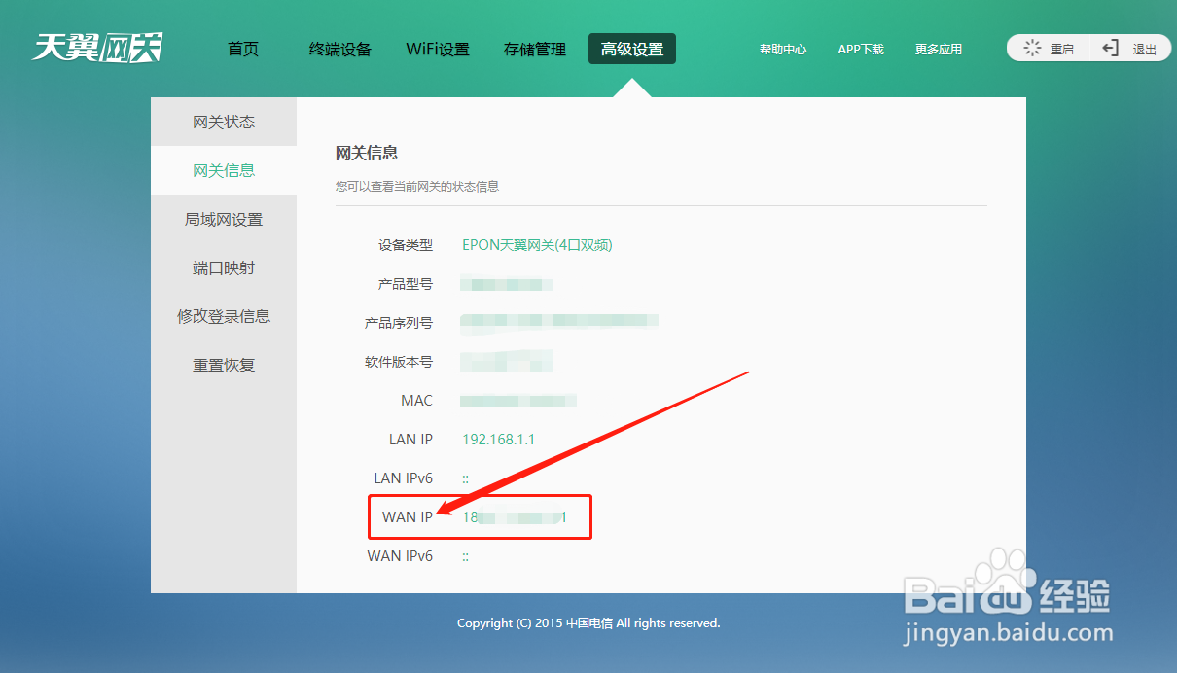Click the 产品型号 label
The height and width of the screenshot is (673, 1177).
click(x=406, y=284)
